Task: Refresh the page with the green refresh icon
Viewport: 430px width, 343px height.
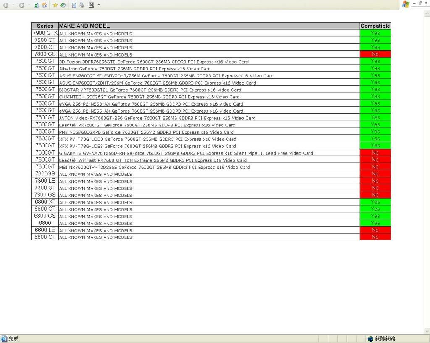Action: click(x=36, y=5)
